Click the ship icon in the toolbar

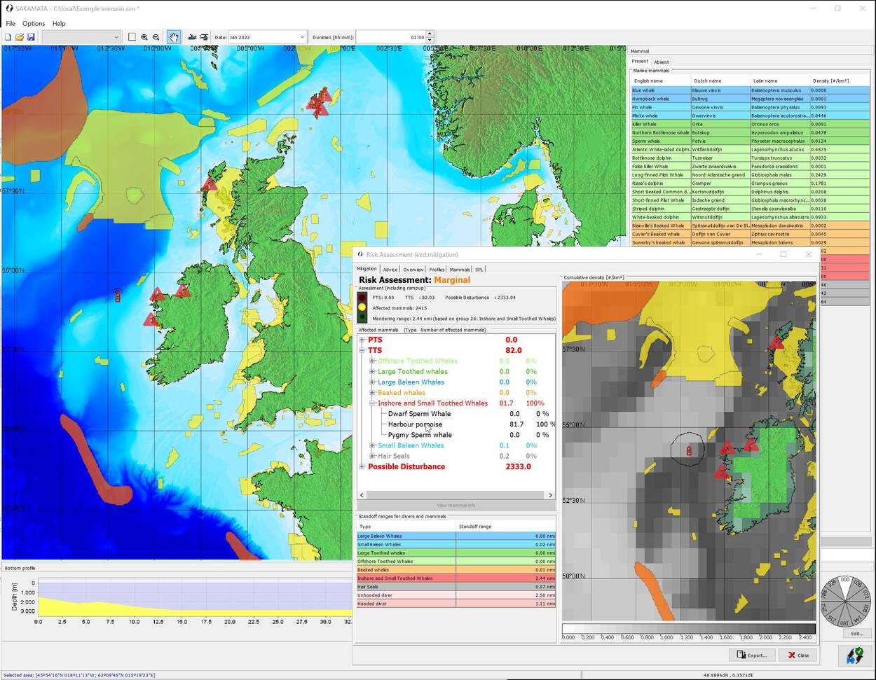[192, 37]
